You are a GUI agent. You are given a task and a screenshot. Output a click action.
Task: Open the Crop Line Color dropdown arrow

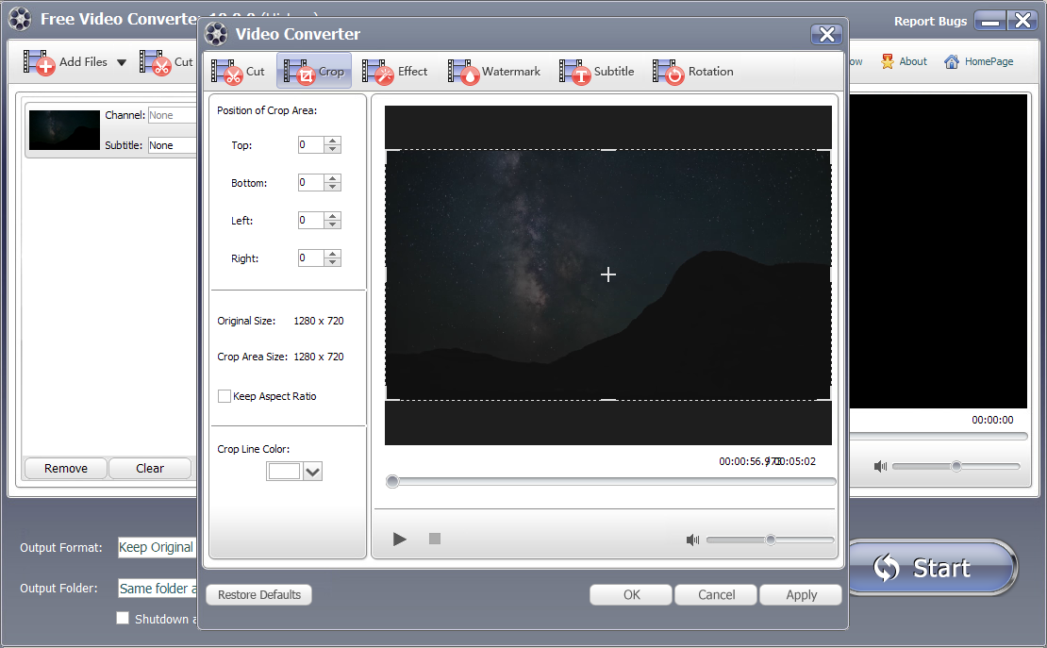(x=312, y=471)
